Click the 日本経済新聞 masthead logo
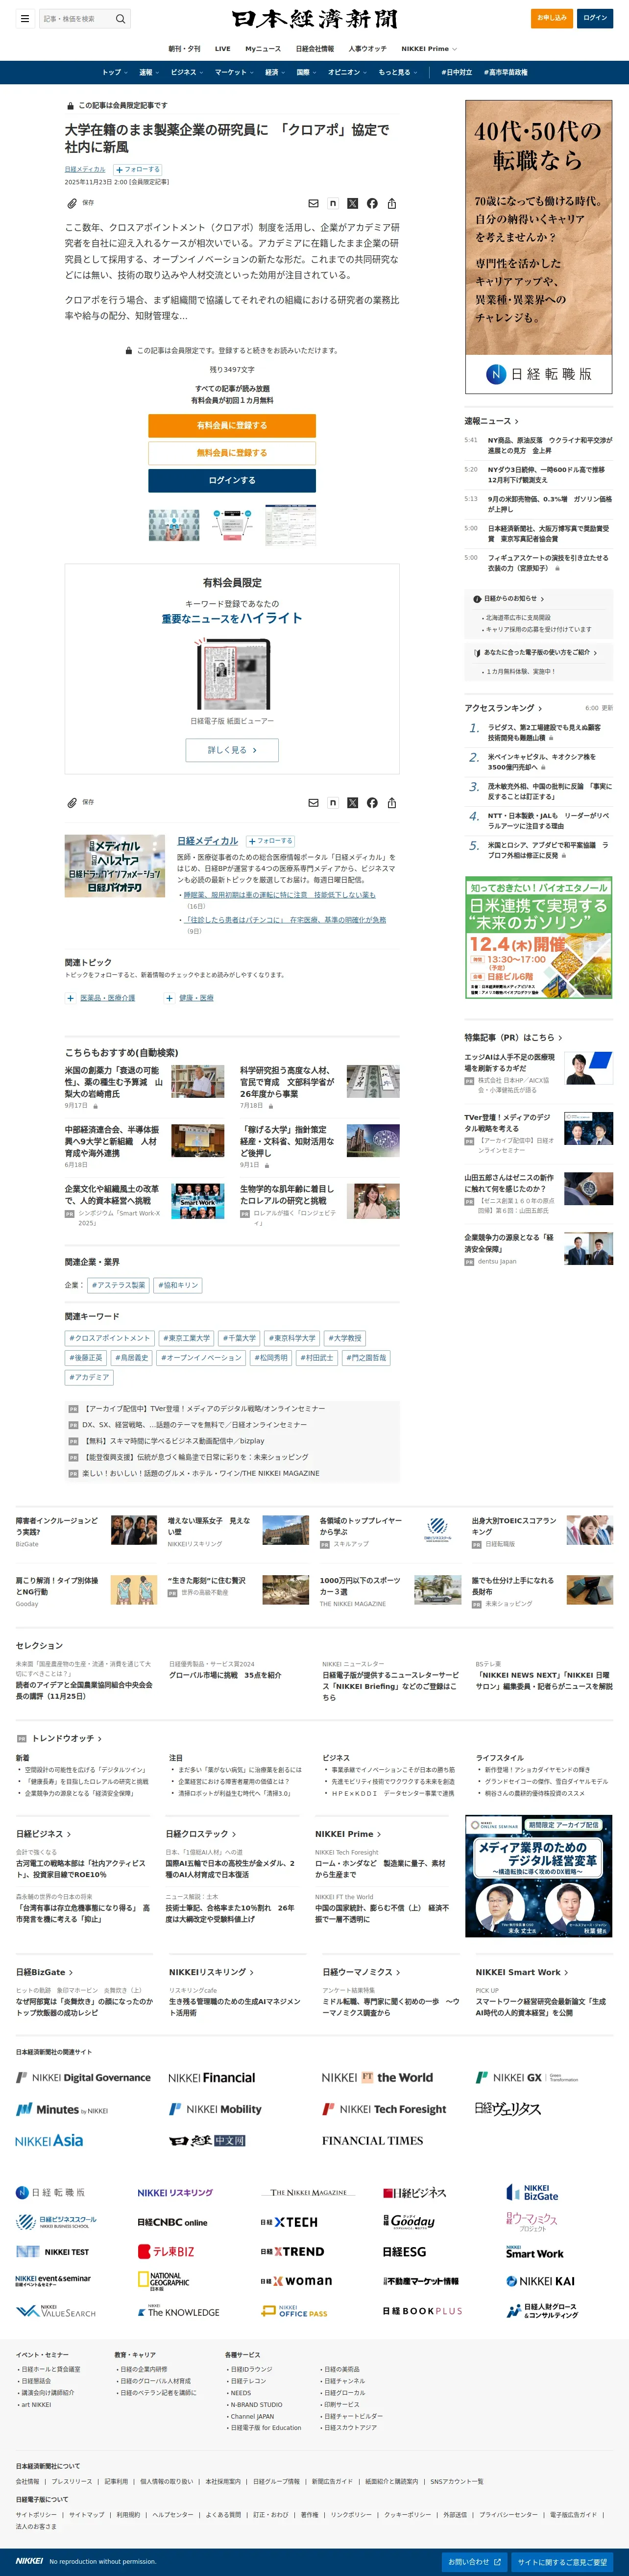This screenshot has height=2576, width=629. click(314, 19)
